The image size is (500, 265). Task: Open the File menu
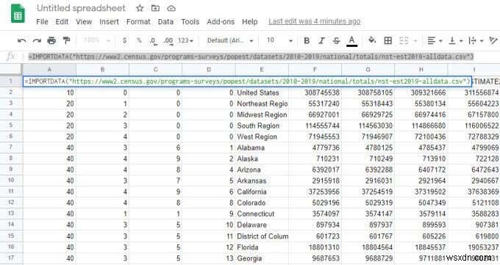(42, 22)
